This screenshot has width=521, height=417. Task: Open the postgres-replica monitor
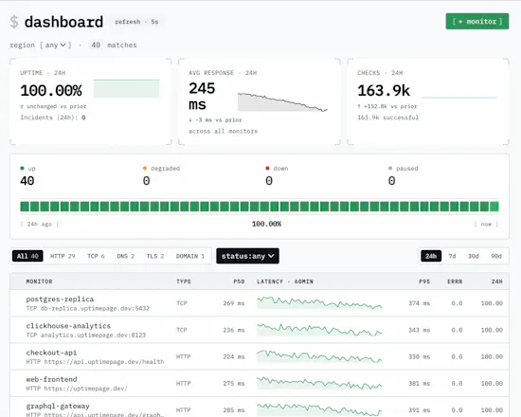pos(260,303)
